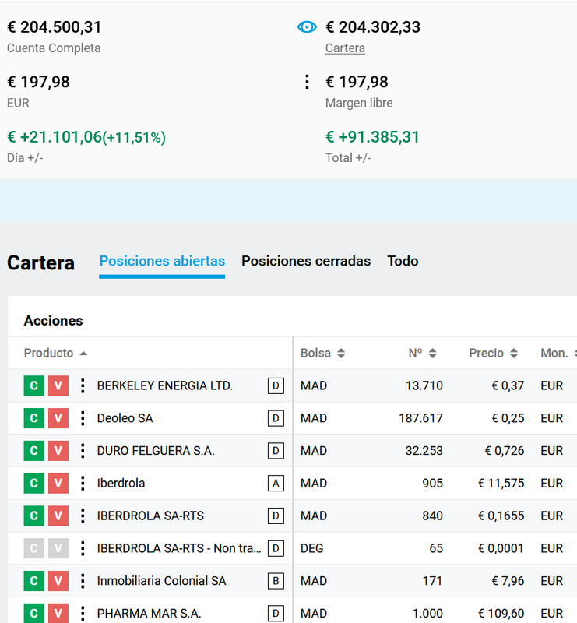Open options menu for Deoleo SA
Viewport: 577px width, 623px height.
pyautogui.click(x=83, y=418)
